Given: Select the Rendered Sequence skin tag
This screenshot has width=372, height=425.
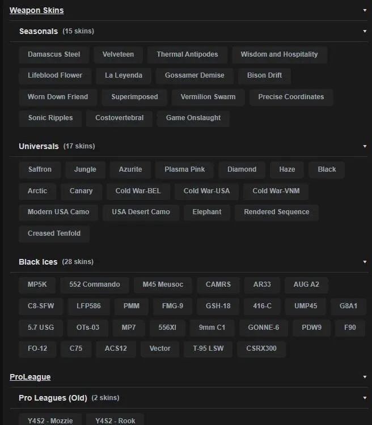Looking at the screenshot, I should pos(277,212).
